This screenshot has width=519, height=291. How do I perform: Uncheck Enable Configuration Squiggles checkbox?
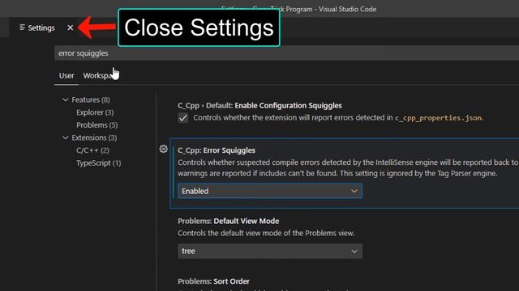[x=183, y=118]
